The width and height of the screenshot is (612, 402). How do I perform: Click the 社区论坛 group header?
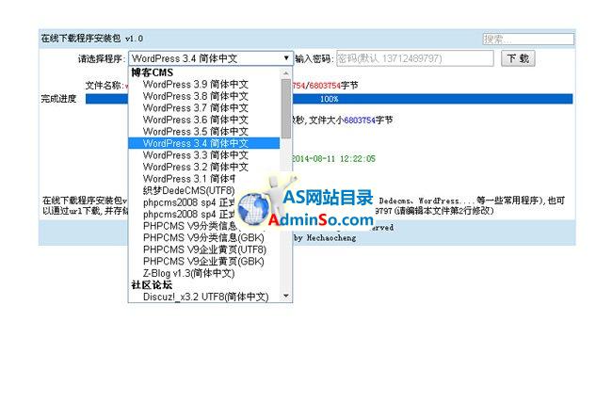click(x=152, y=285)
